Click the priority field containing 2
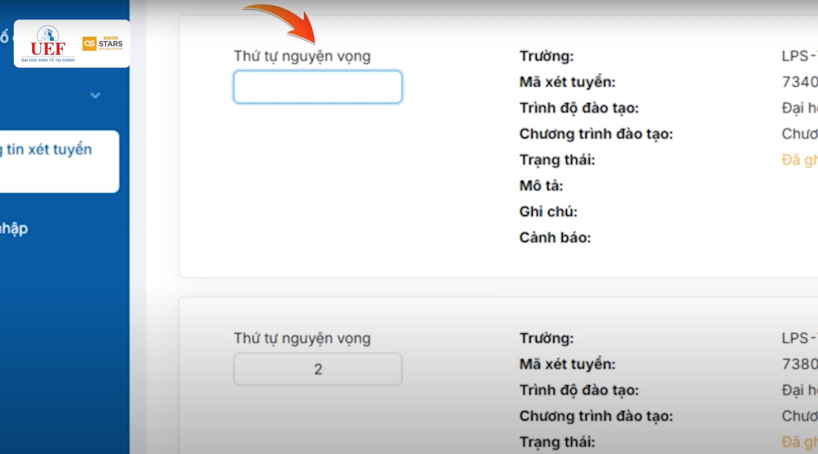This screenshot has height=454, width=818. tap(317, 369)
